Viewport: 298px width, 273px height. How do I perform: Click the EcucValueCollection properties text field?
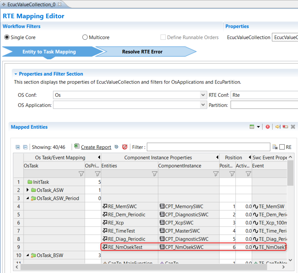click(285, 37)
